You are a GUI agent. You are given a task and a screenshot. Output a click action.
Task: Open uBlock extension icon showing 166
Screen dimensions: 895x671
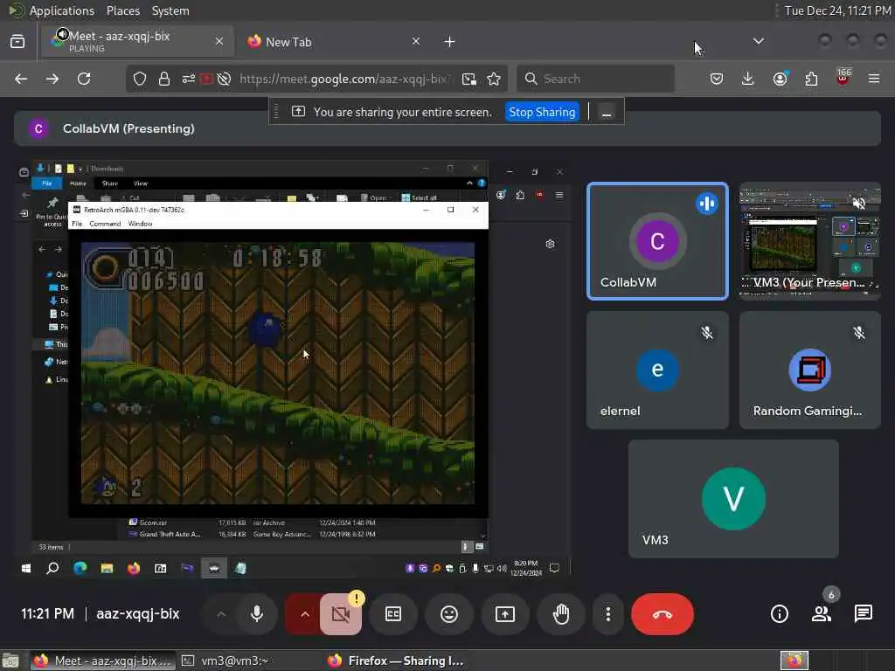coord(843,78)
